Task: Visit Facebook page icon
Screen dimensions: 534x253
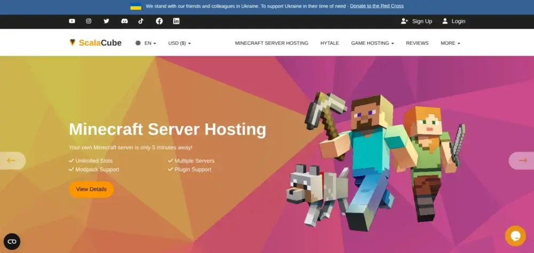Action: click(x=159, y=21)
